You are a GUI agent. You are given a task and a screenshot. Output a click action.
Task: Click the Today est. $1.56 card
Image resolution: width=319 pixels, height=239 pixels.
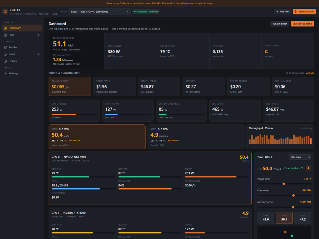coord(114,87)
